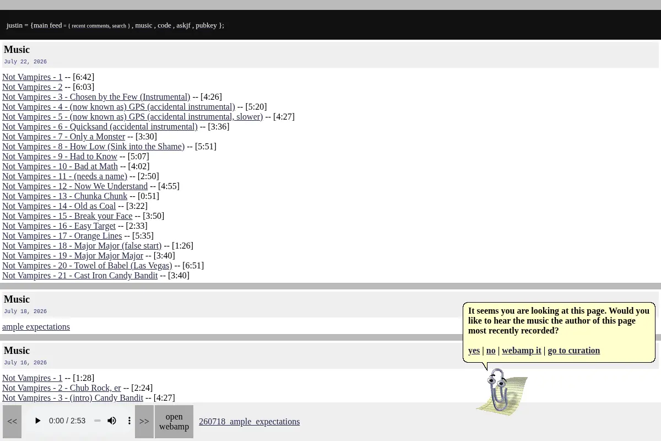Viewport: 661px width, 441px height.
Task: Open the ample expectations post link
Action: point(36,327)
